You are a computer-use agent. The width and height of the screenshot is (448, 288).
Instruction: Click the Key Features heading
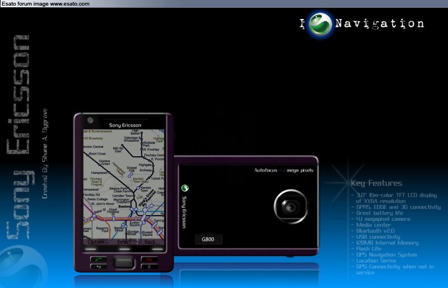(376, 183)
